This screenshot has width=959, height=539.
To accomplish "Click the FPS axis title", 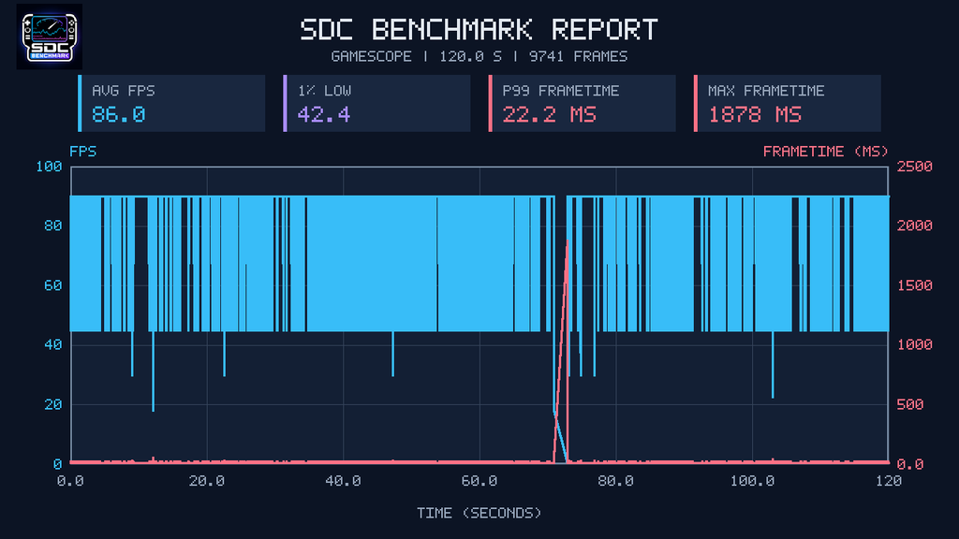I will 83,151.
